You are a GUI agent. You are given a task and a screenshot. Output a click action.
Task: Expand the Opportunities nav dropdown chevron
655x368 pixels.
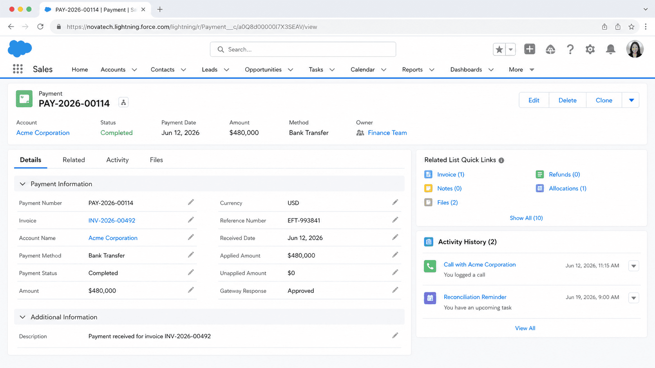pos(291,70)
